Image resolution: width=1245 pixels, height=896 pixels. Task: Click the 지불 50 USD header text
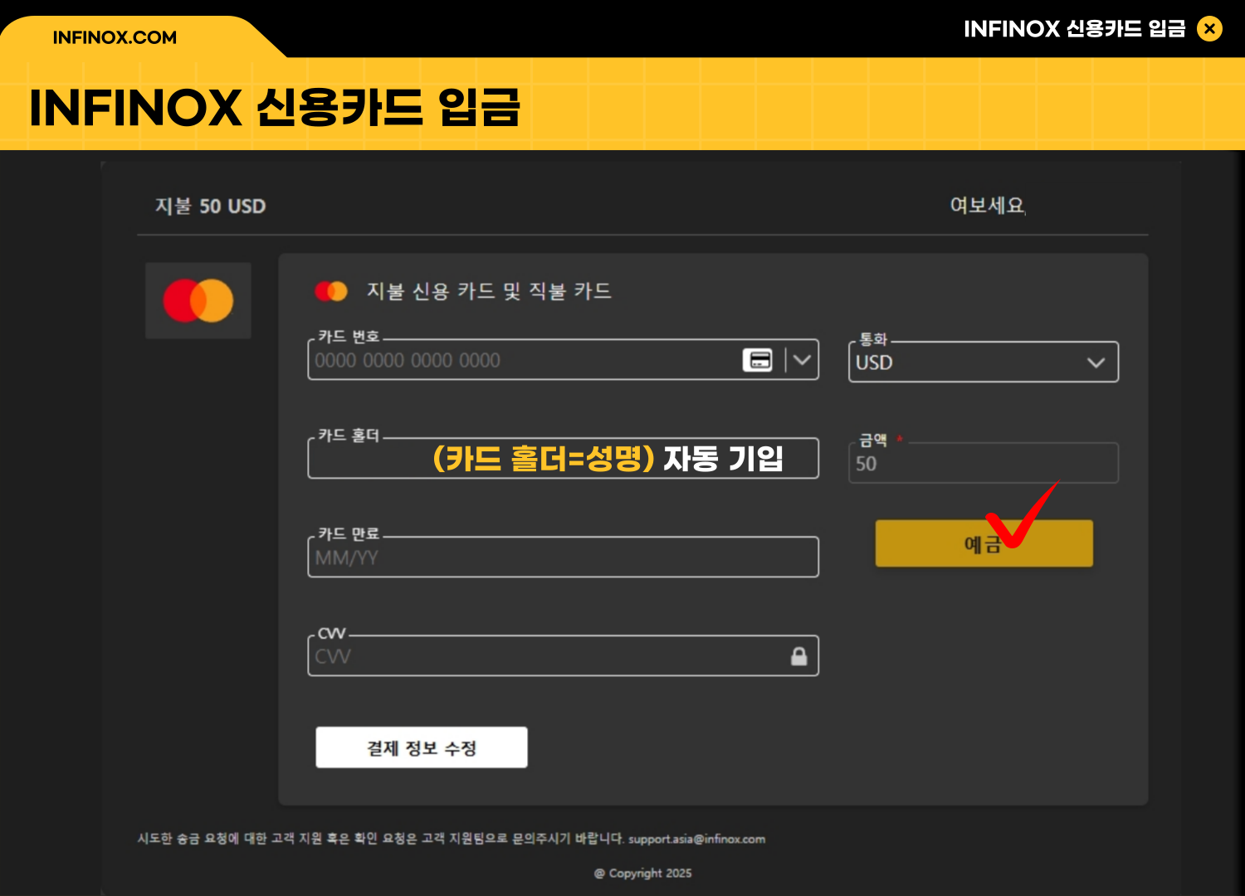tap(210, 206)
